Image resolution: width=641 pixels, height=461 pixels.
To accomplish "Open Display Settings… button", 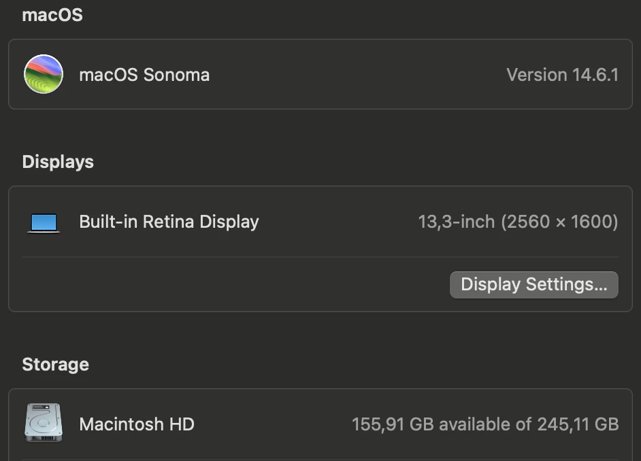I will 533,284.
